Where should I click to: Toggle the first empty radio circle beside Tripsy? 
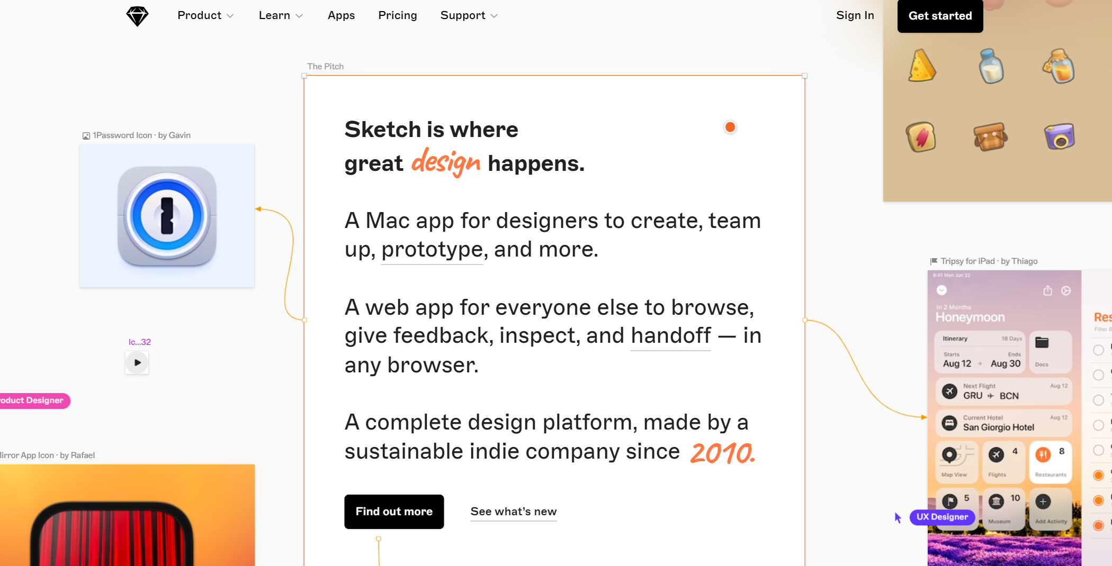[1099, 350]
